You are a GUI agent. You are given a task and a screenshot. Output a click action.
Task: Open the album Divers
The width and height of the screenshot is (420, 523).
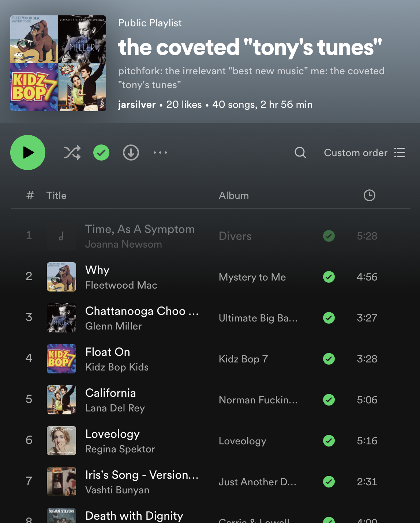click(235, 236)
